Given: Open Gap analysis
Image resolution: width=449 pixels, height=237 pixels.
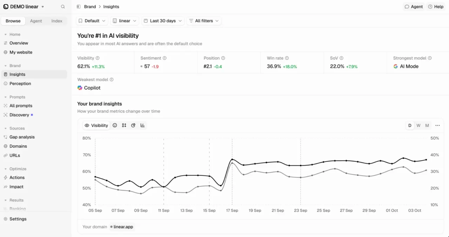Looking at the screenshot, I should [22, 137].
